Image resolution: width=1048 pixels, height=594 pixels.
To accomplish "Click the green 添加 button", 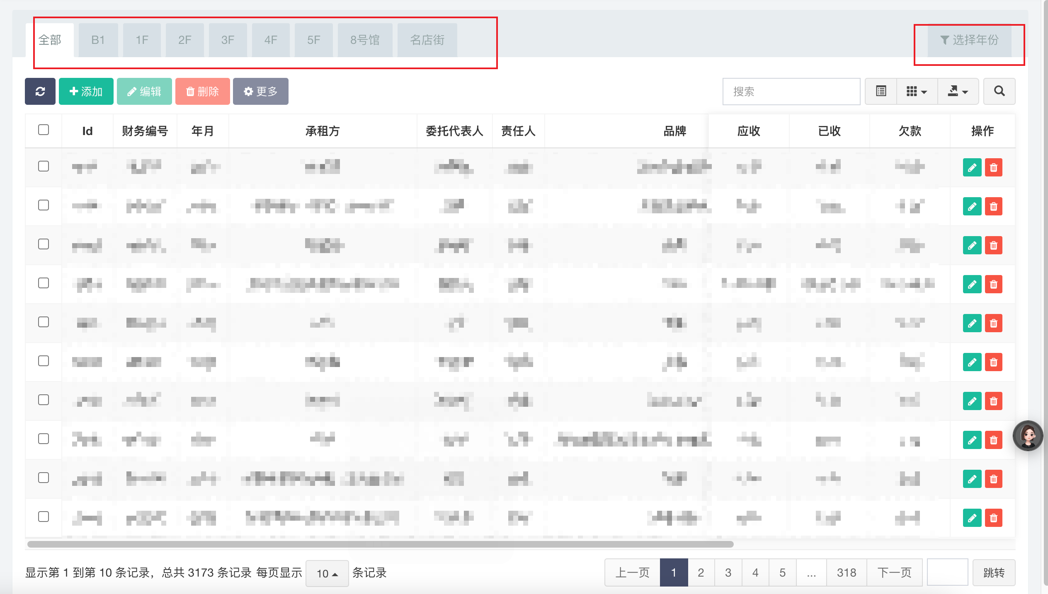I will pyautogui.click(x=86, y=92).
